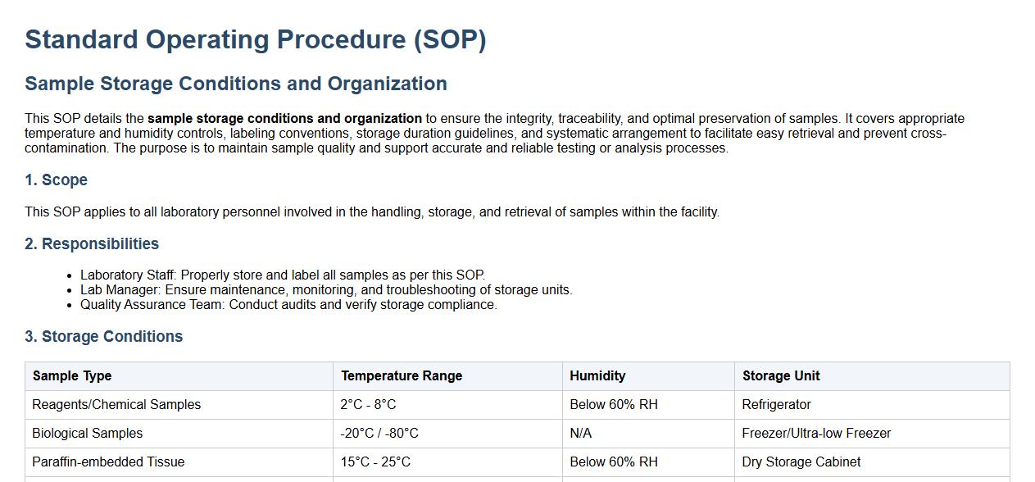
Task: Select the Reagents/Chemical Samples cell
Action: (x=116, y=404)
